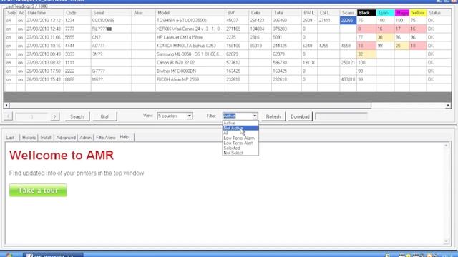Screen dimensions: 458x257
Task: Toggle Select 'on' for XEROX WorkCentre row
Action: pyautogui.click(x=9, y=29)
